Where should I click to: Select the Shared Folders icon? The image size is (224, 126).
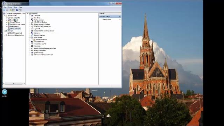click(x=9, y=22)
